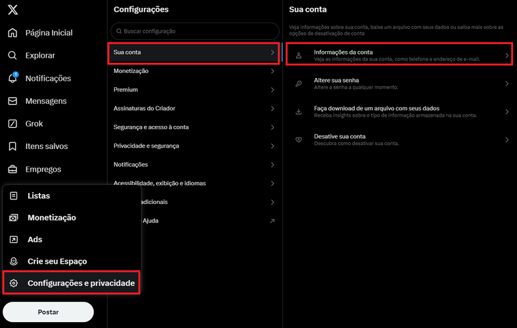Click the Postar button
Viewport: 517px width, 328px height.
[x=48, y=312]
